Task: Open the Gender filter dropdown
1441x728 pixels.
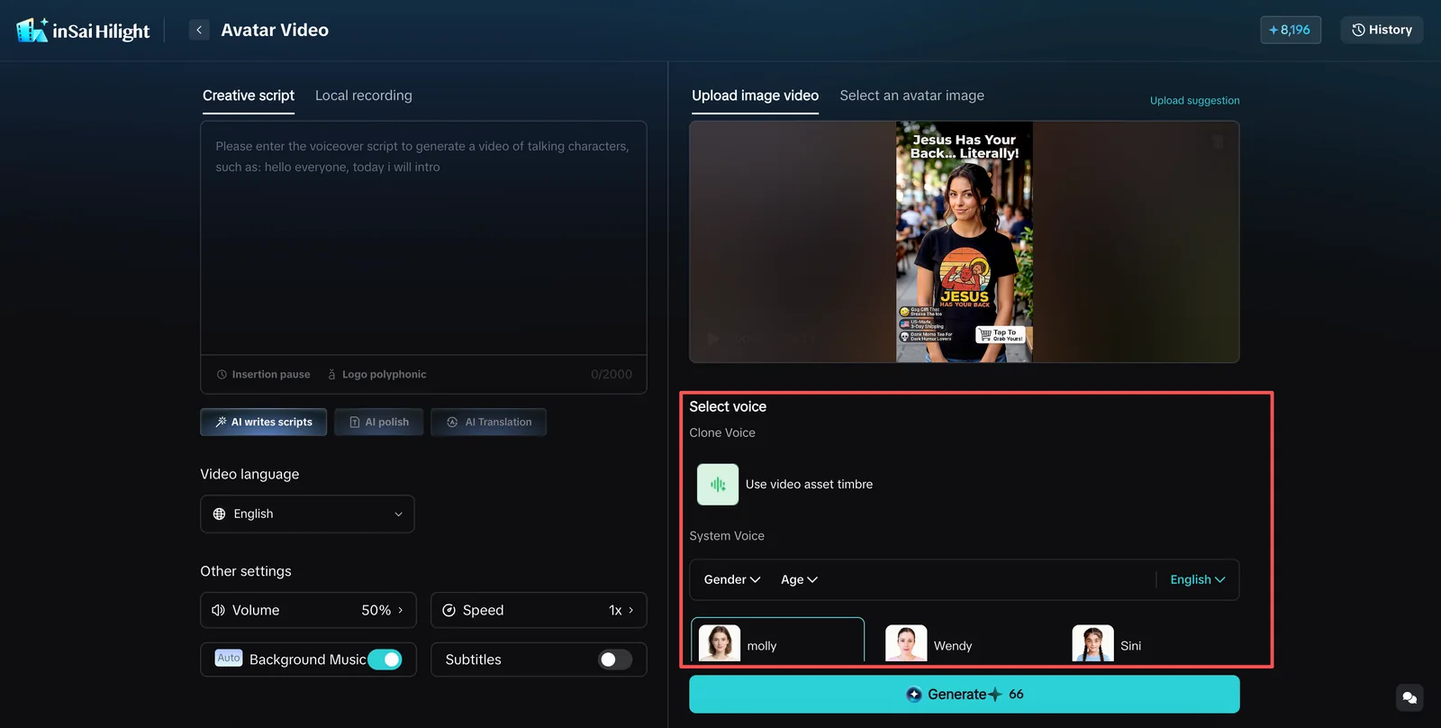Action: [732, 579]
